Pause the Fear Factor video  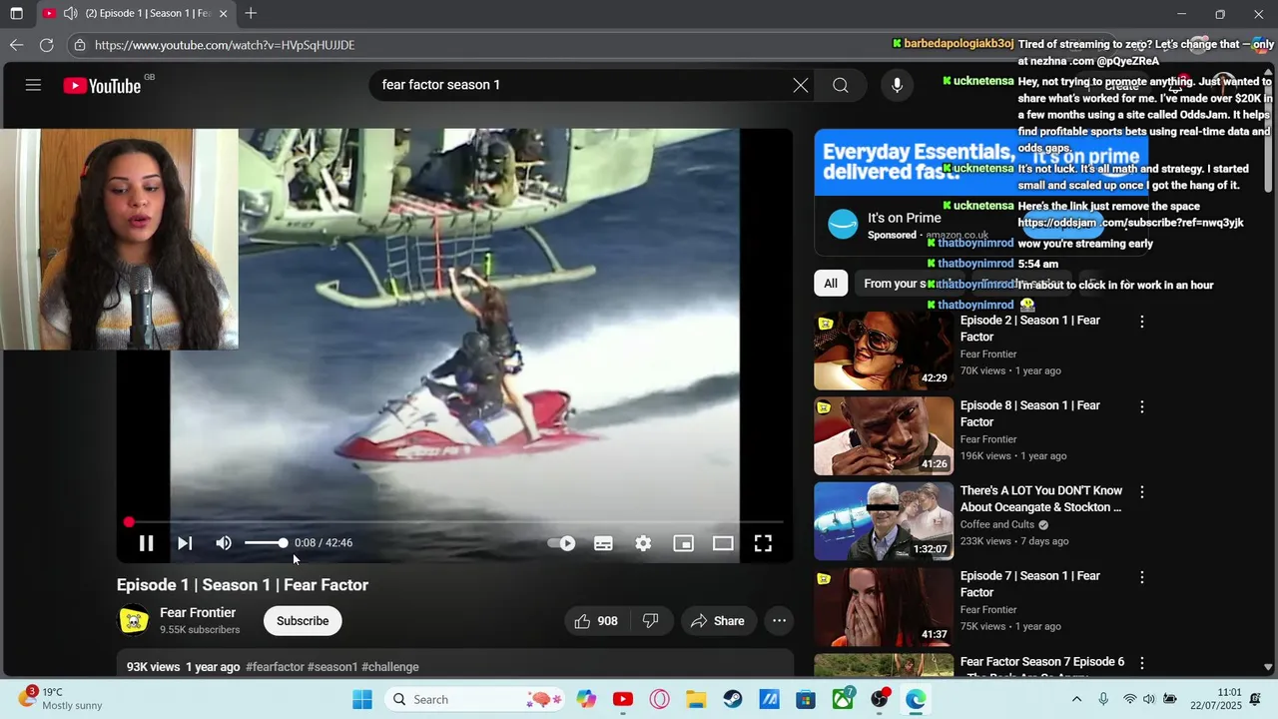point(146,543)
